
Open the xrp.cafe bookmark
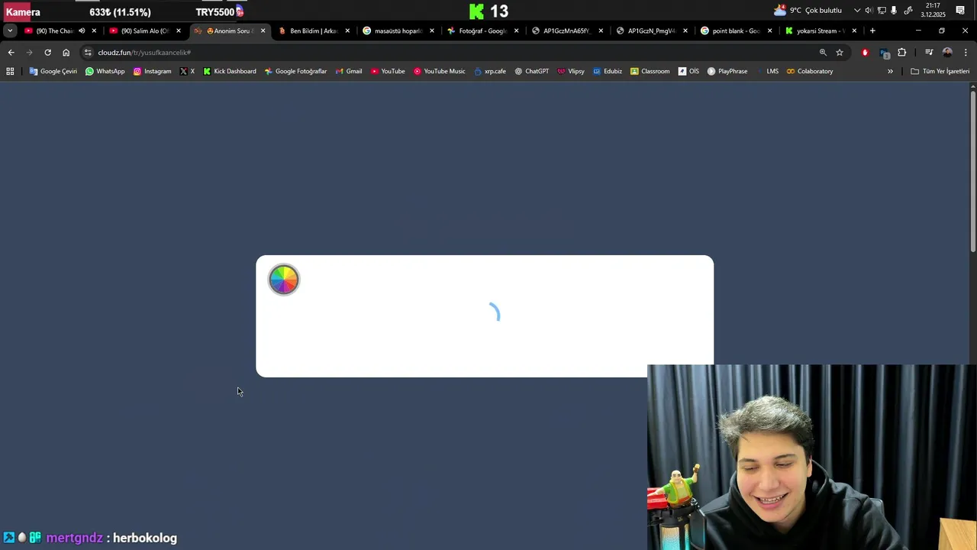(489, 71)
